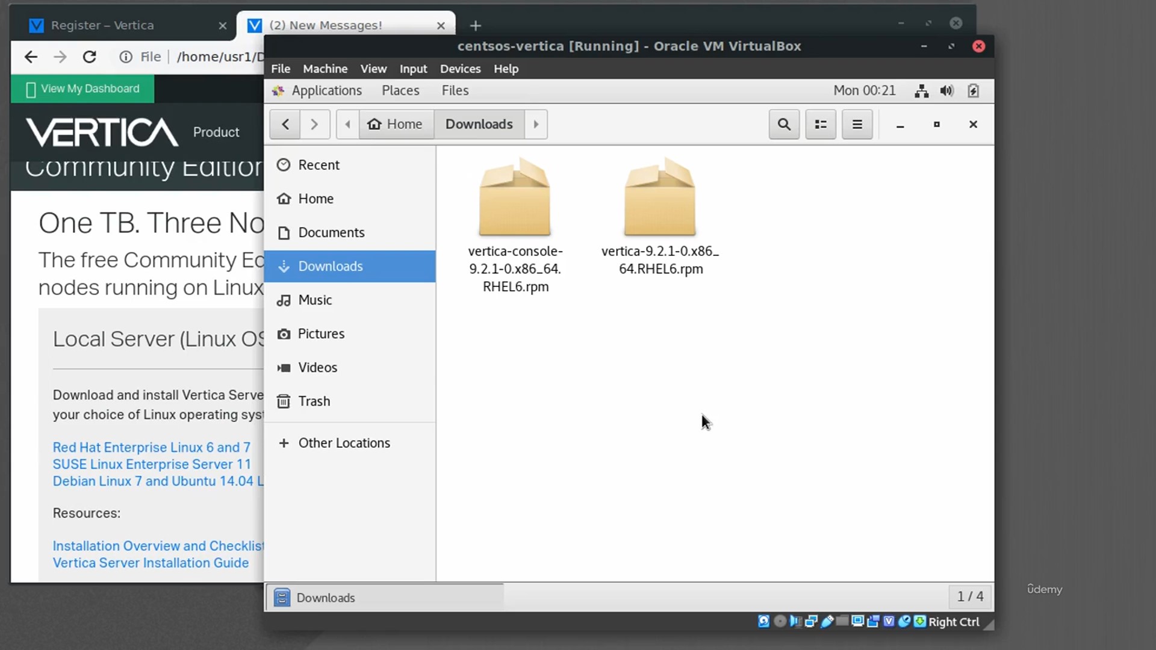The width and height of the screenshot is (1156, 650).
Task: Open the VirtualBox Devices menu
Action: tap(460, 69)
